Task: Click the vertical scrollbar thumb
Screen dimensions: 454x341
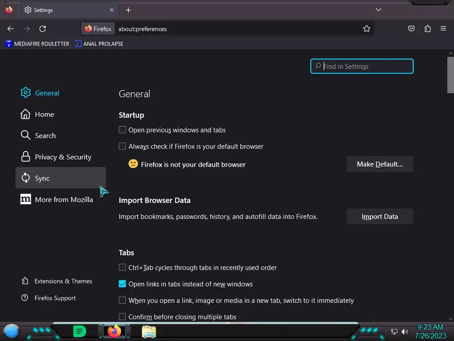Action: [450, 75]
